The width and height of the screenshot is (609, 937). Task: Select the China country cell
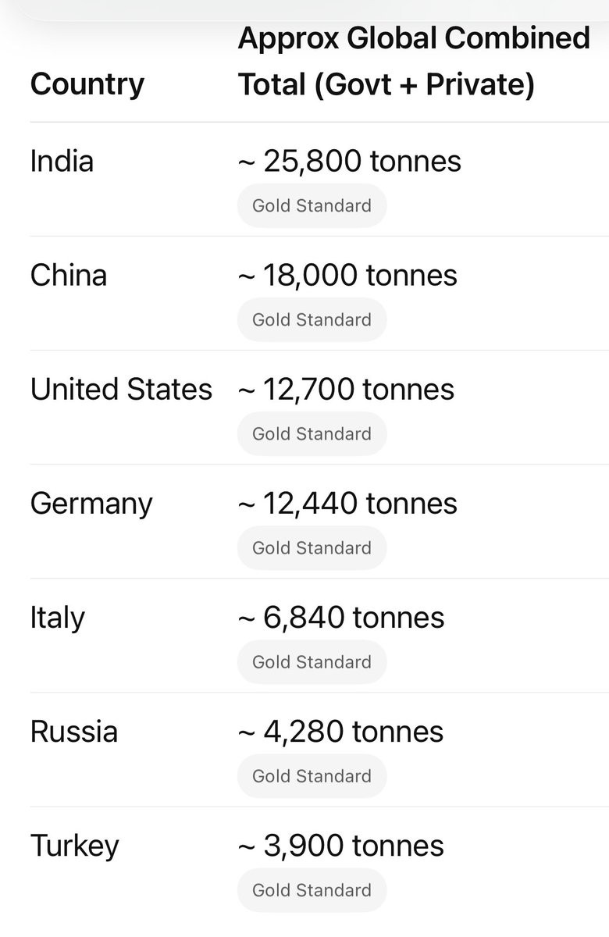69,276
